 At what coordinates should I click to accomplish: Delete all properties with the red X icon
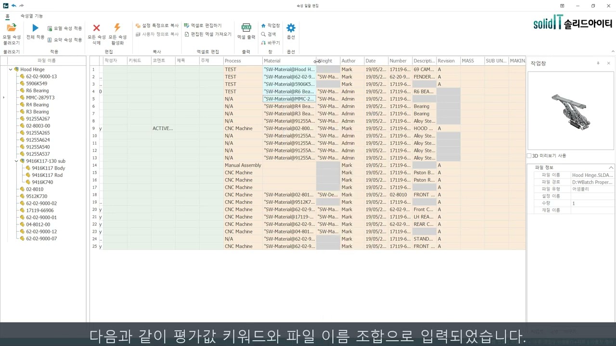[x=96, y=28]
